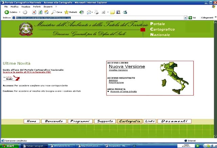Open the back history dropdown arrow
Screen dimensions: 217x148
coord(20,12)
